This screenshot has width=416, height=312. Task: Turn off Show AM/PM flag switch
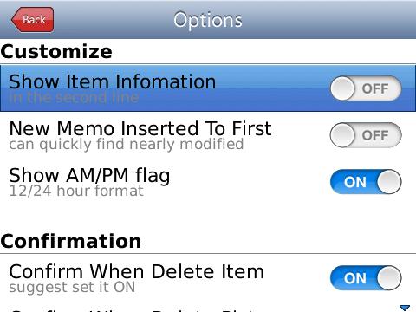(366, 182)
